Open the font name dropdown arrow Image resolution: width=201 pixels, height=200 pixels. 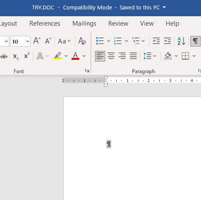pos(6,41)
